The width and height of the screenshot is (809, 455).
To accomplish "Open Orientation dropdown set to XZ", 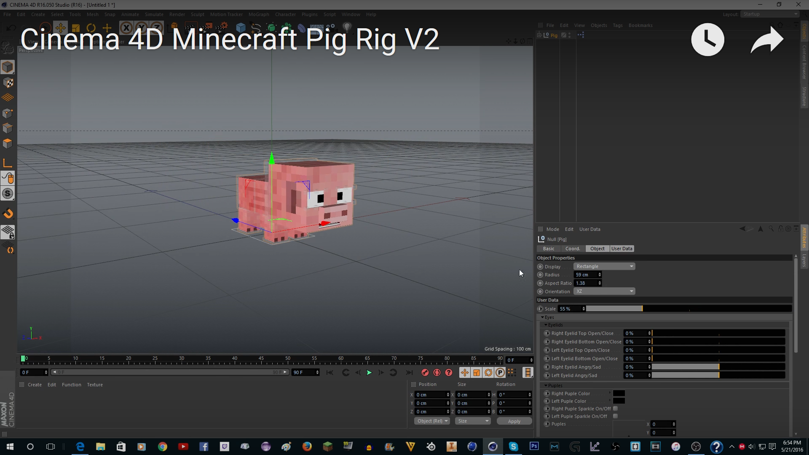I will [604, 292].
